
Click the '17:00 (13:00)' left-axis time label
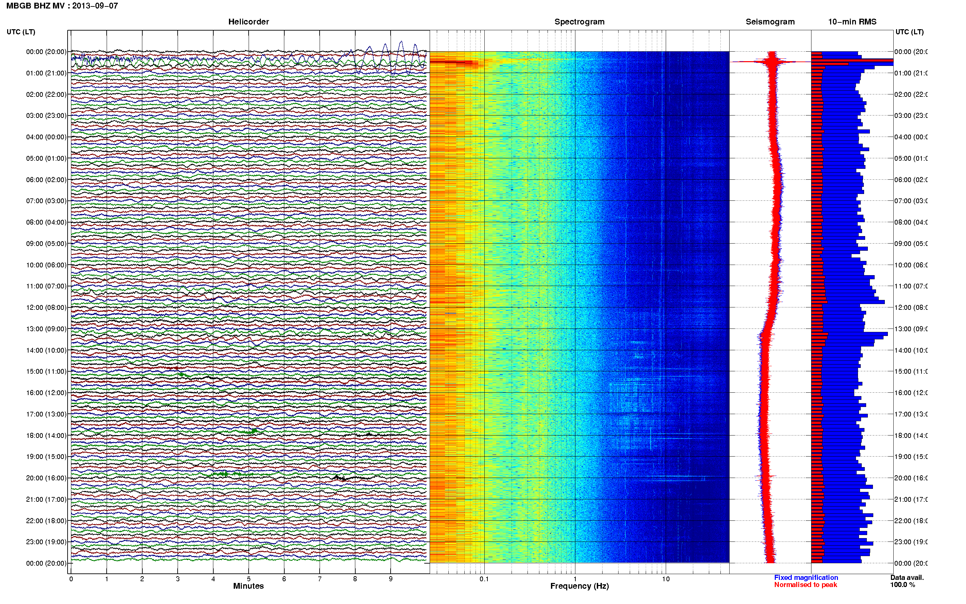pyautogui.click(x=46, y=414)
